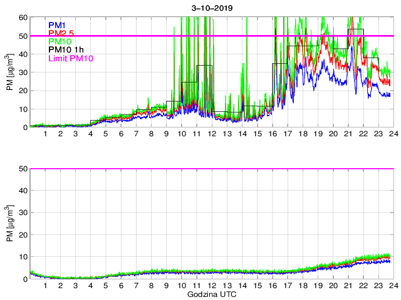Click the top chart's PM y-axis label
The width and height of the screenshot is (401, 300).
click(x=9, y=72)
